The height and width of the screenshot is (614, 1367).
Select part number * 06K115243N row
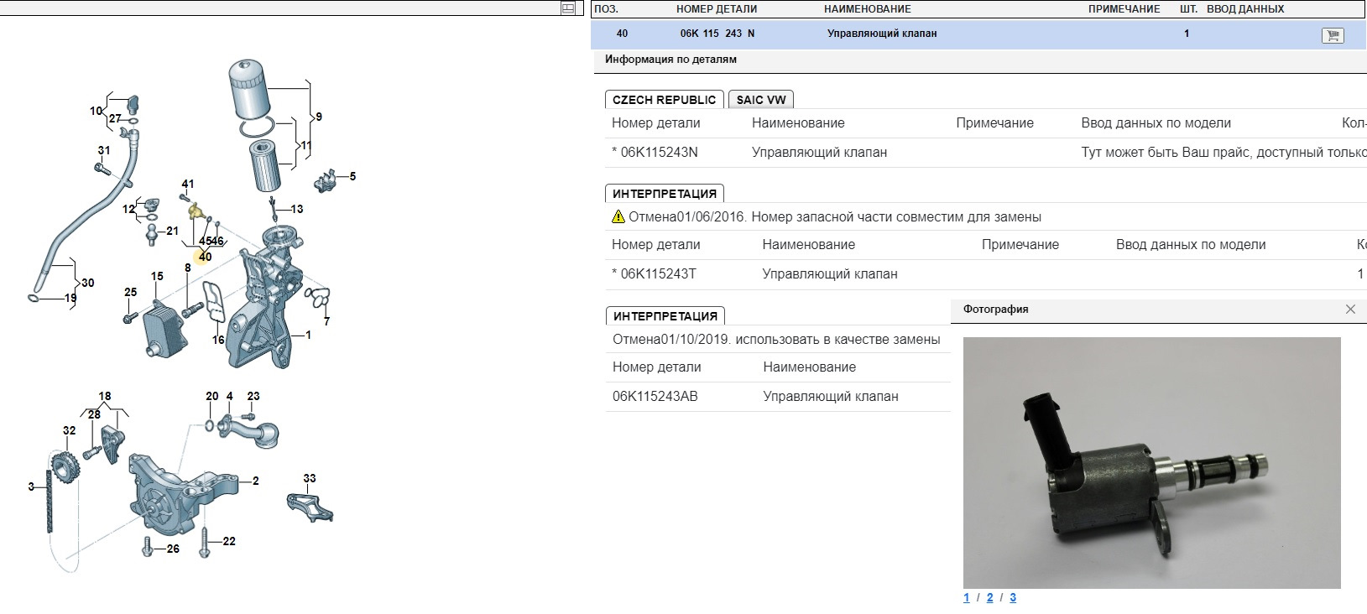986,153
